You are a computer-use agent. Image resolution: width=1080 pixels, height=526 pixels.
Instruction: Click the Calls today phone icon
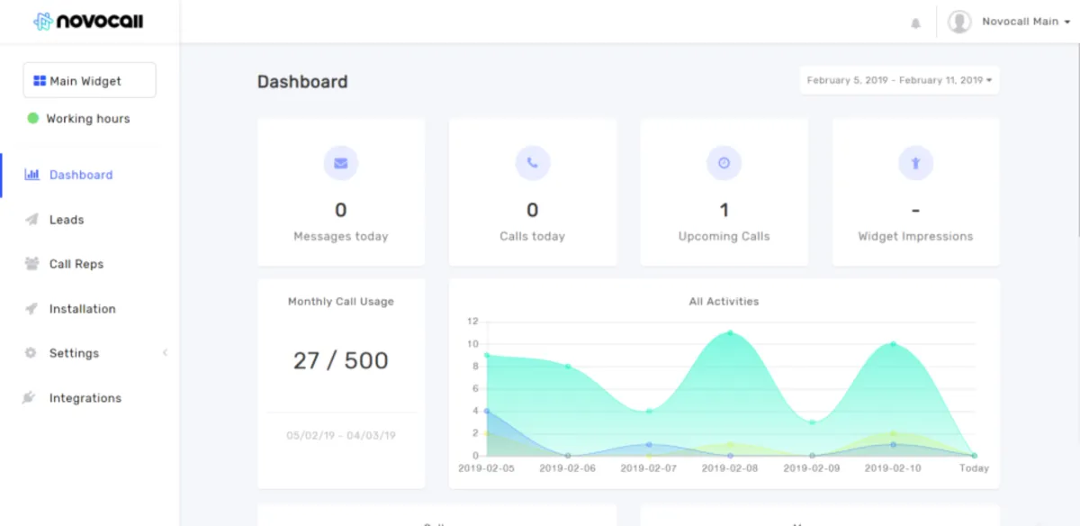coord(533,163)
